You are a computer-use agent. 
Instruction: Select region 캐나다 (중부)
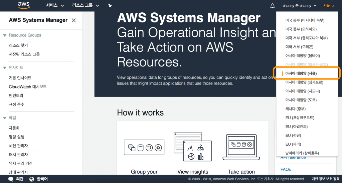coord(296,109)
